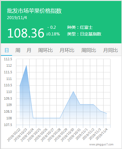Click the chart peak at 112 on 2019/10/23
The height and width of the screenshot is (149, 122).
[26, 65]
